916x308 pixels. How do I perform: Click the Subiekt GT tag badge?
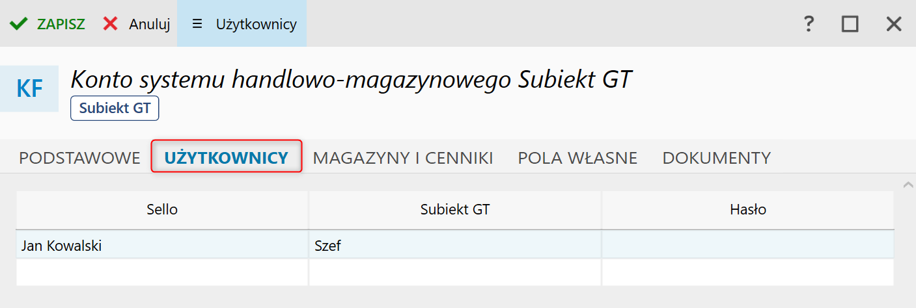115,109
